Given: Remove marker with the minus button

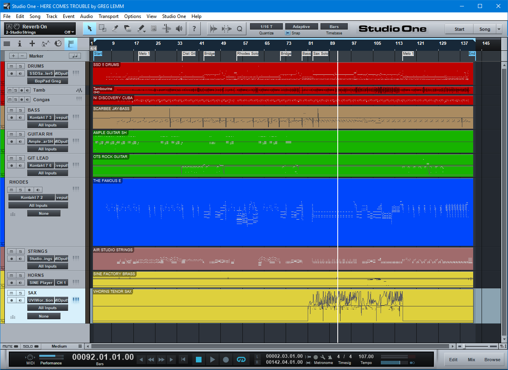Looking at the screenshot, I should point(23,56).
